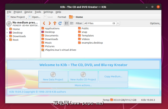Select Desktop in the folder tree
Screen dimensions: 168x109
coord(18,33)
